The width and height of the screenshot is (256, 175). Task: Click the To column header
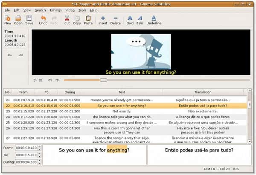coord(47,92)
